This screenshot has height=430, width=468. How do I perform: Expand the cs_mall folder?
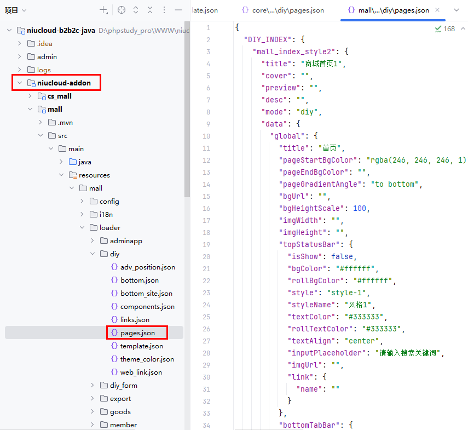(x=30, y=96)
